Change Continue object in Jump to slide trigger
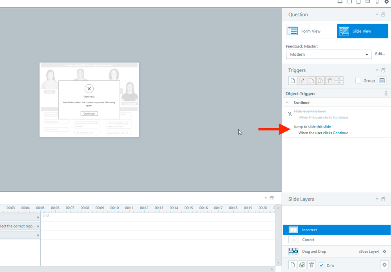This screenshot has height=272, width=391. [x=340, y=133]
